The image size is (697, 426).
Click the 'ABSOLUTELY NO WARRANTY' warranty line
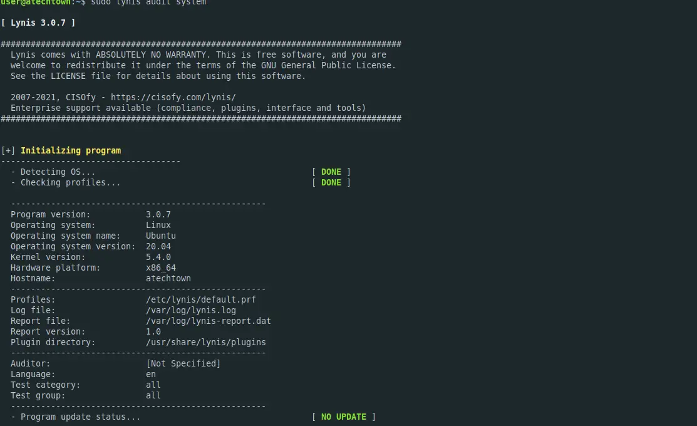pos(199,55)
